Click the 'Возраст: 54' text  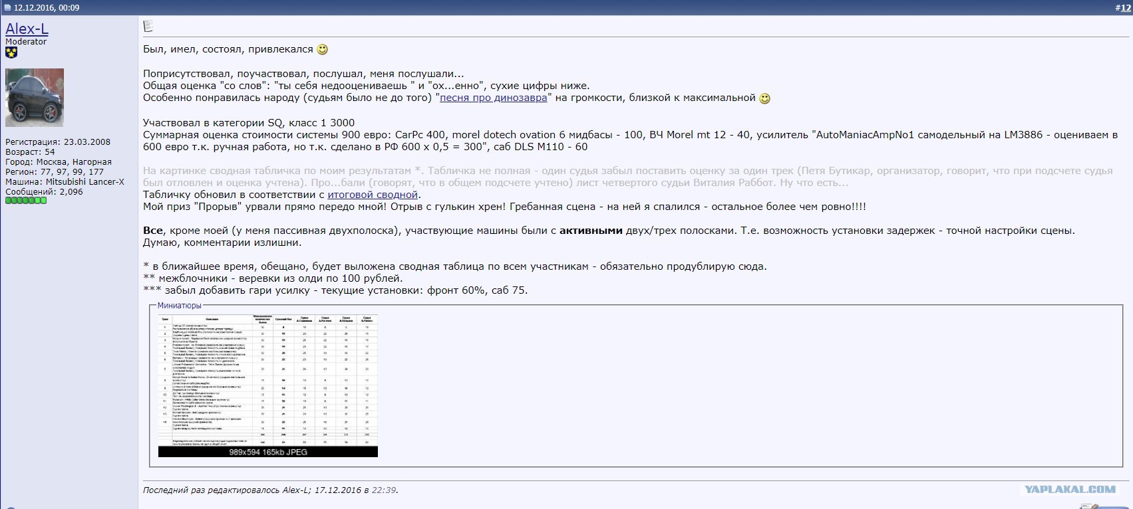pos(30,152)
